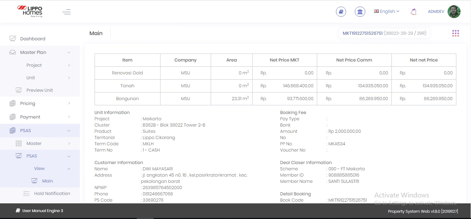Expand the Master submenu arrow under PSAS
Viewport: 471px width, 219px height.
pyautogui.click(x=69, y=144)
